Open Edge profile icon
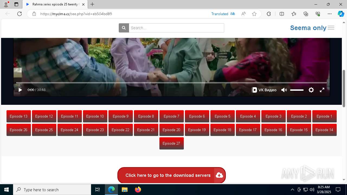 (x=6, y=4)
